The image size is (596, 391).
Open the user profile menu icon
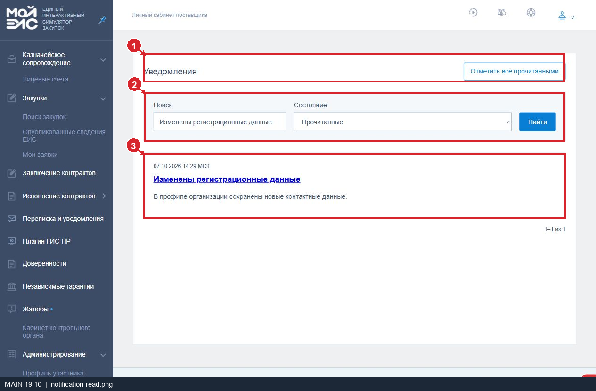click(562, 16)
